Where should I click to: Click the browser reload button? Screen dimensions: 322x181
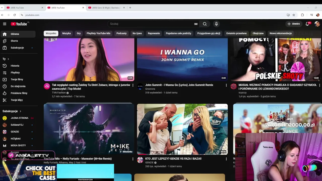(15, 15)
